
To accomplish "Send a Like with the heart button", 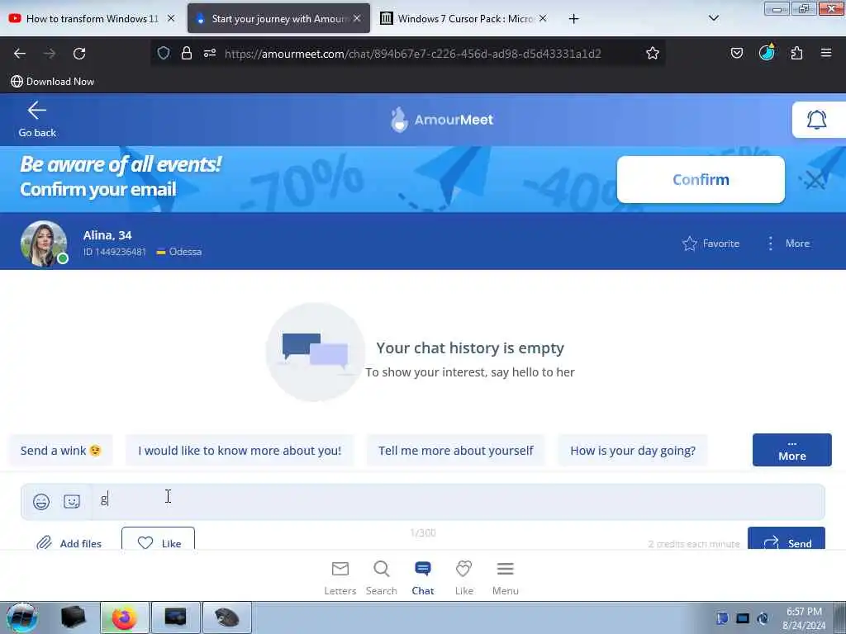I will [158, 540].
